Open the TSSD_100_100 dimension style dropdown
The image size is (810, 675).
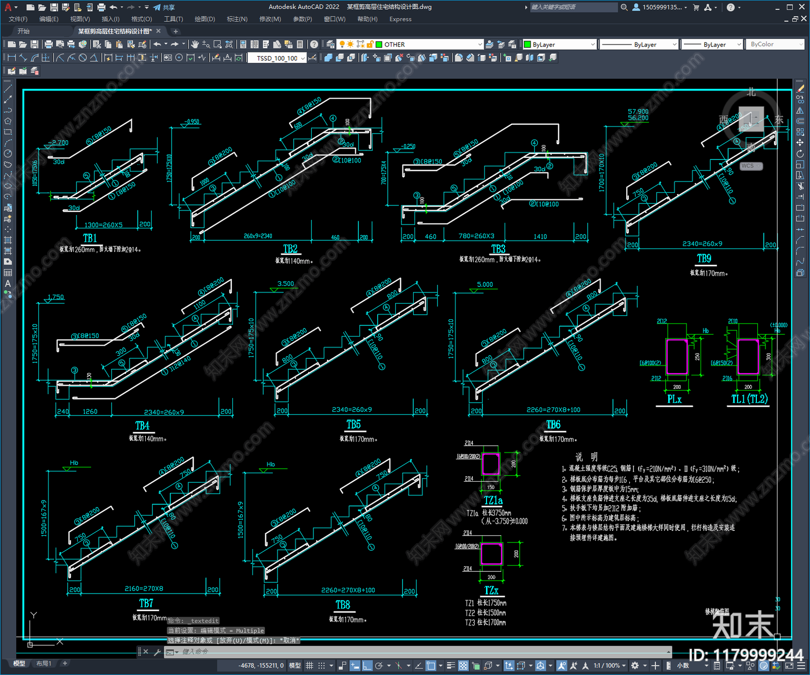pyautogui.click(x=277, y=58)
